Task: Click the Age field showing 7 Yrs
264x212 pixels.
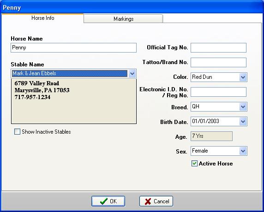Action: click(211, 136)
